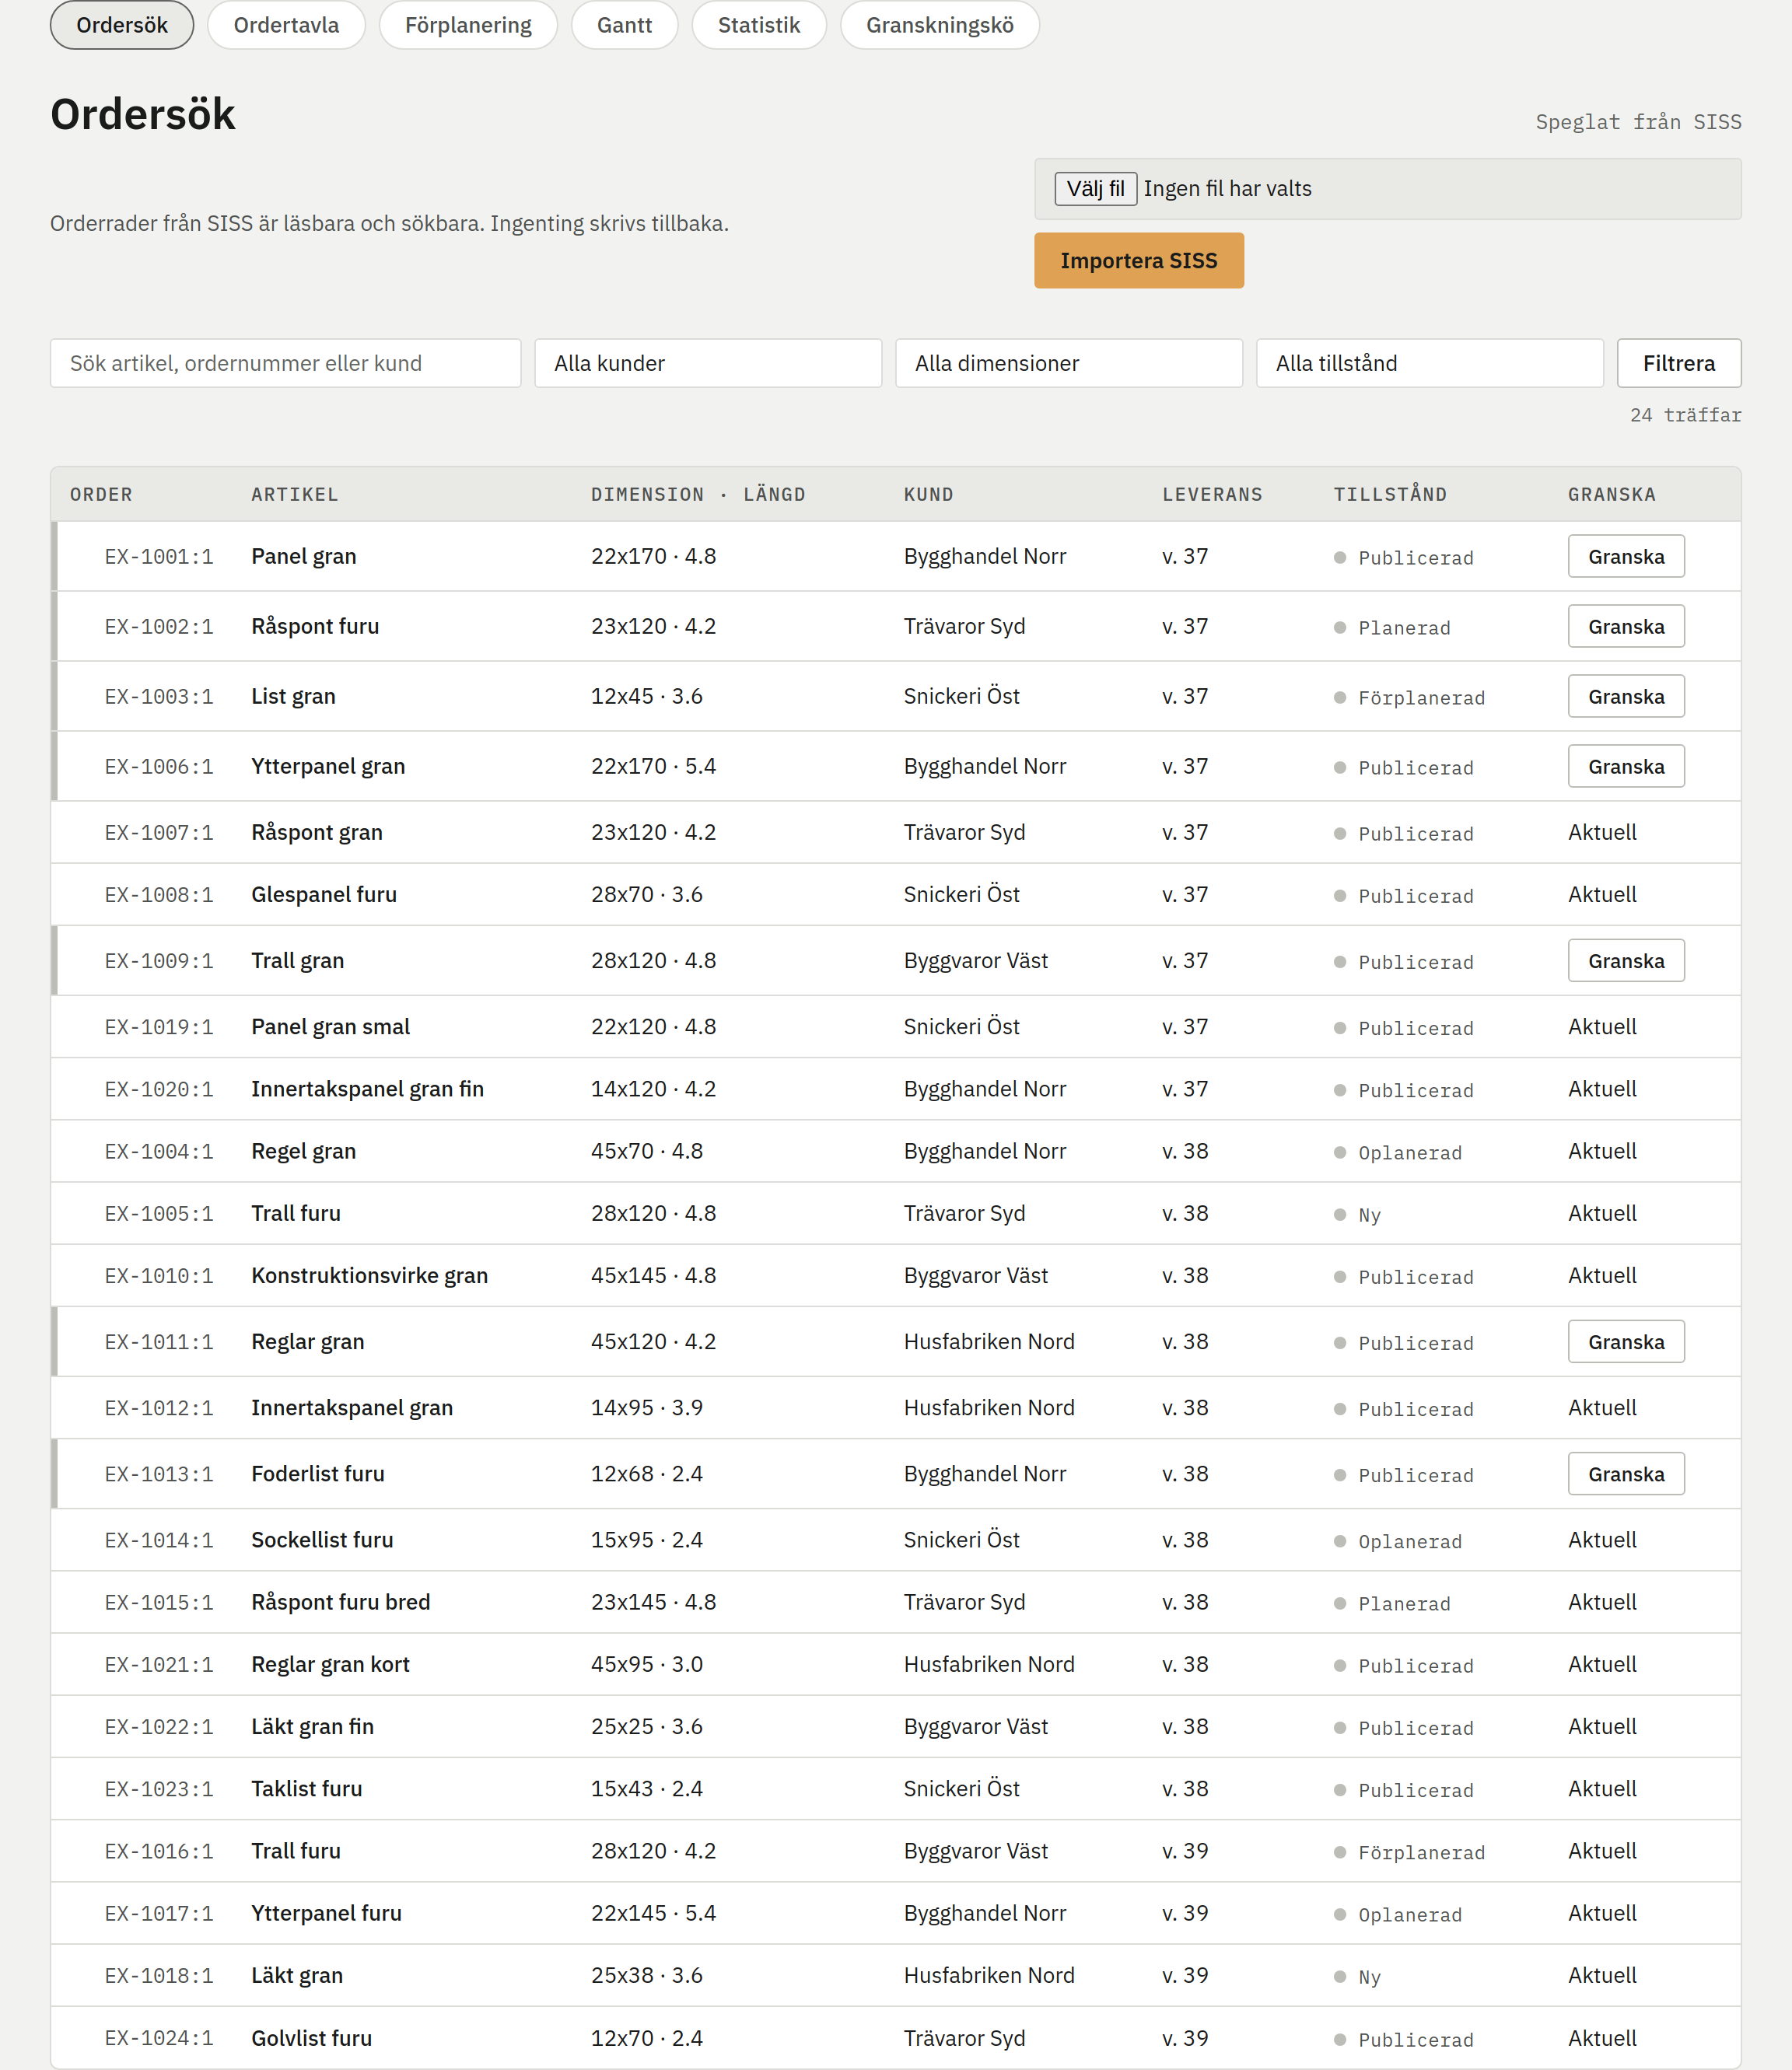Screen dimensions: 1792x2070
Task: Click the TILLSTÅND column header
Action: (x=1390, y=495)
